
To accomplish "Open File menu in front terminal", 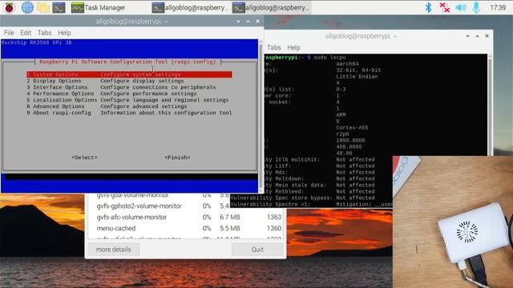I will click(9, 33).
